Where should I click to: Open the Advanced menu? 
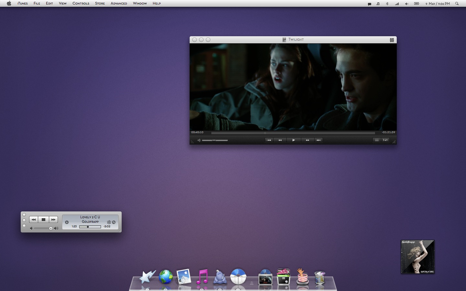[119, 4]
